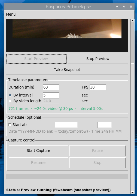Click the scrollbar up arrow
137x196 pixels.
tap(133, 21)
